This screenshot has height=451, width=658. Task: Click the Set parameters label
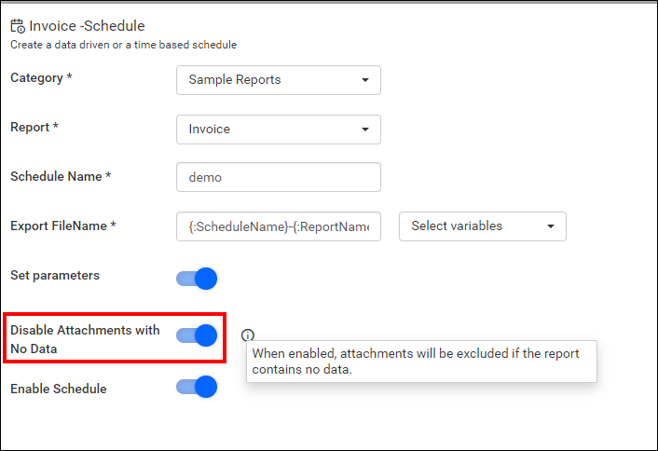click(x=55, y=275)
